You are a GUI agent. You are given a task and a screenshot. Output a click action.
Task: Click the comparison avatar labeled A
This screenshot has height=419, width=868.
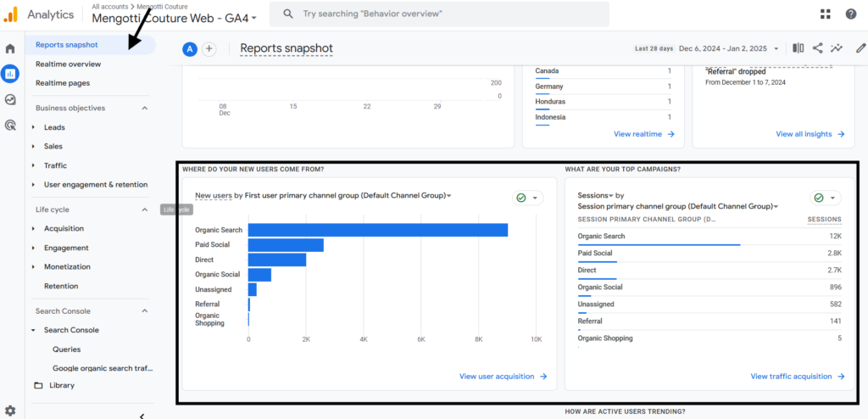pyautogui.click(x=190, y=49)
